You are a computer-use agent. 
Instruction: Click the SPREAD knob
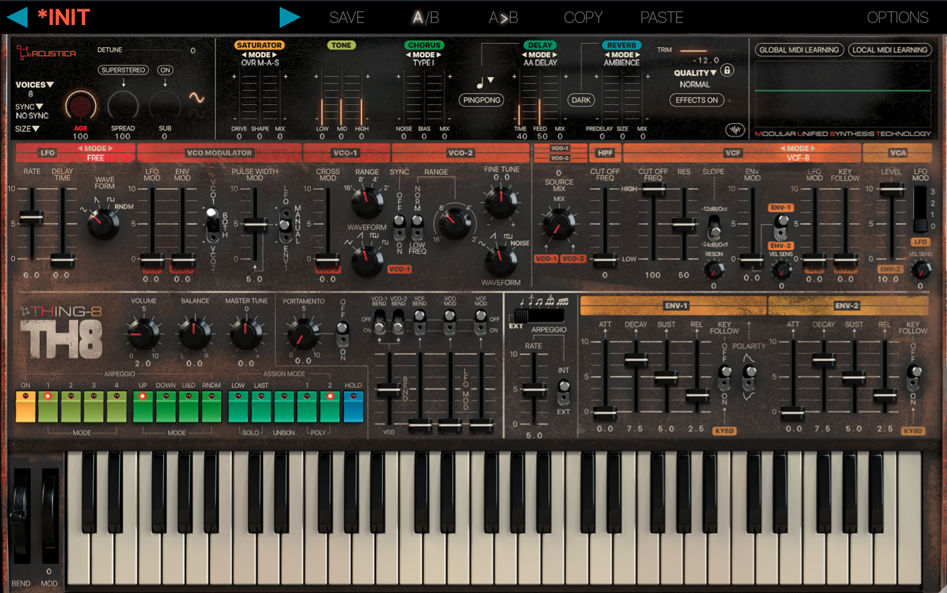[123, 106]
